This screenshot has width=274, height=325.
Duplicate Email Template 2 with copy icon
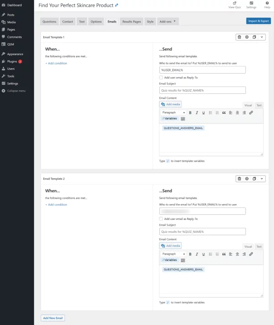tap(254, 179)
